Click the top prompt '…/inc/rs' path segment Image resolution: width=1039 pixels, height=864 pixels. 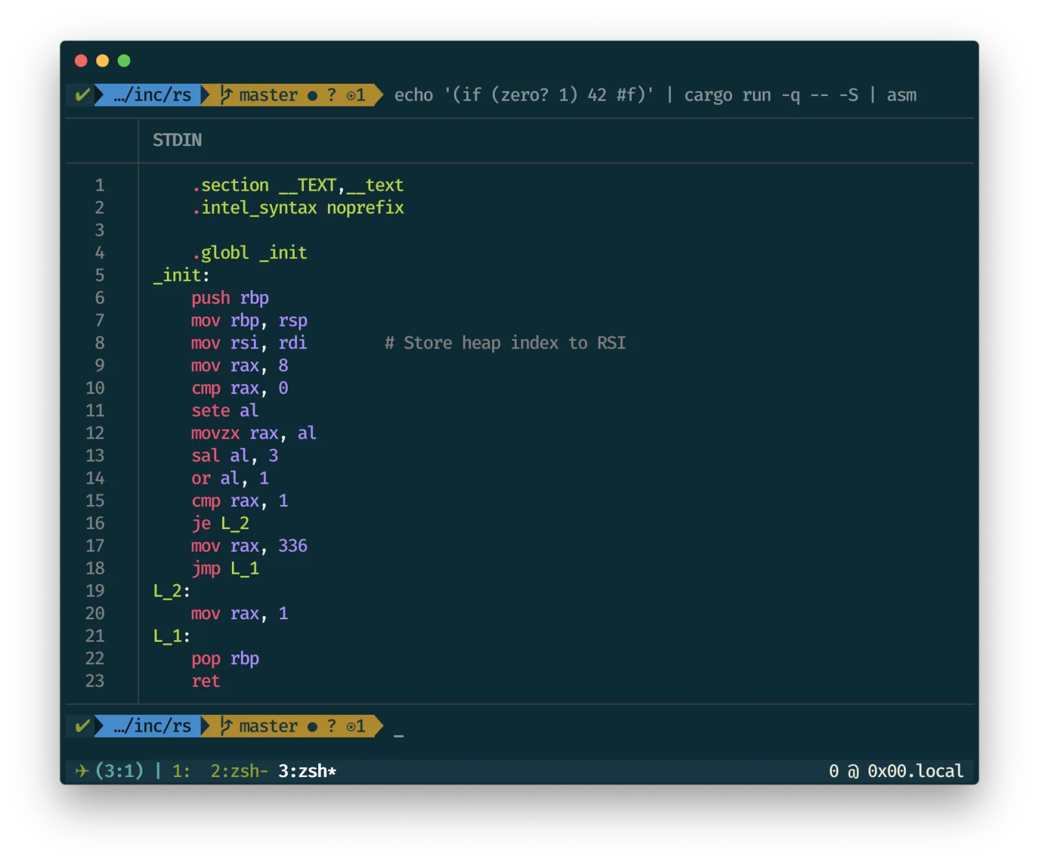(x=153, y=95)
